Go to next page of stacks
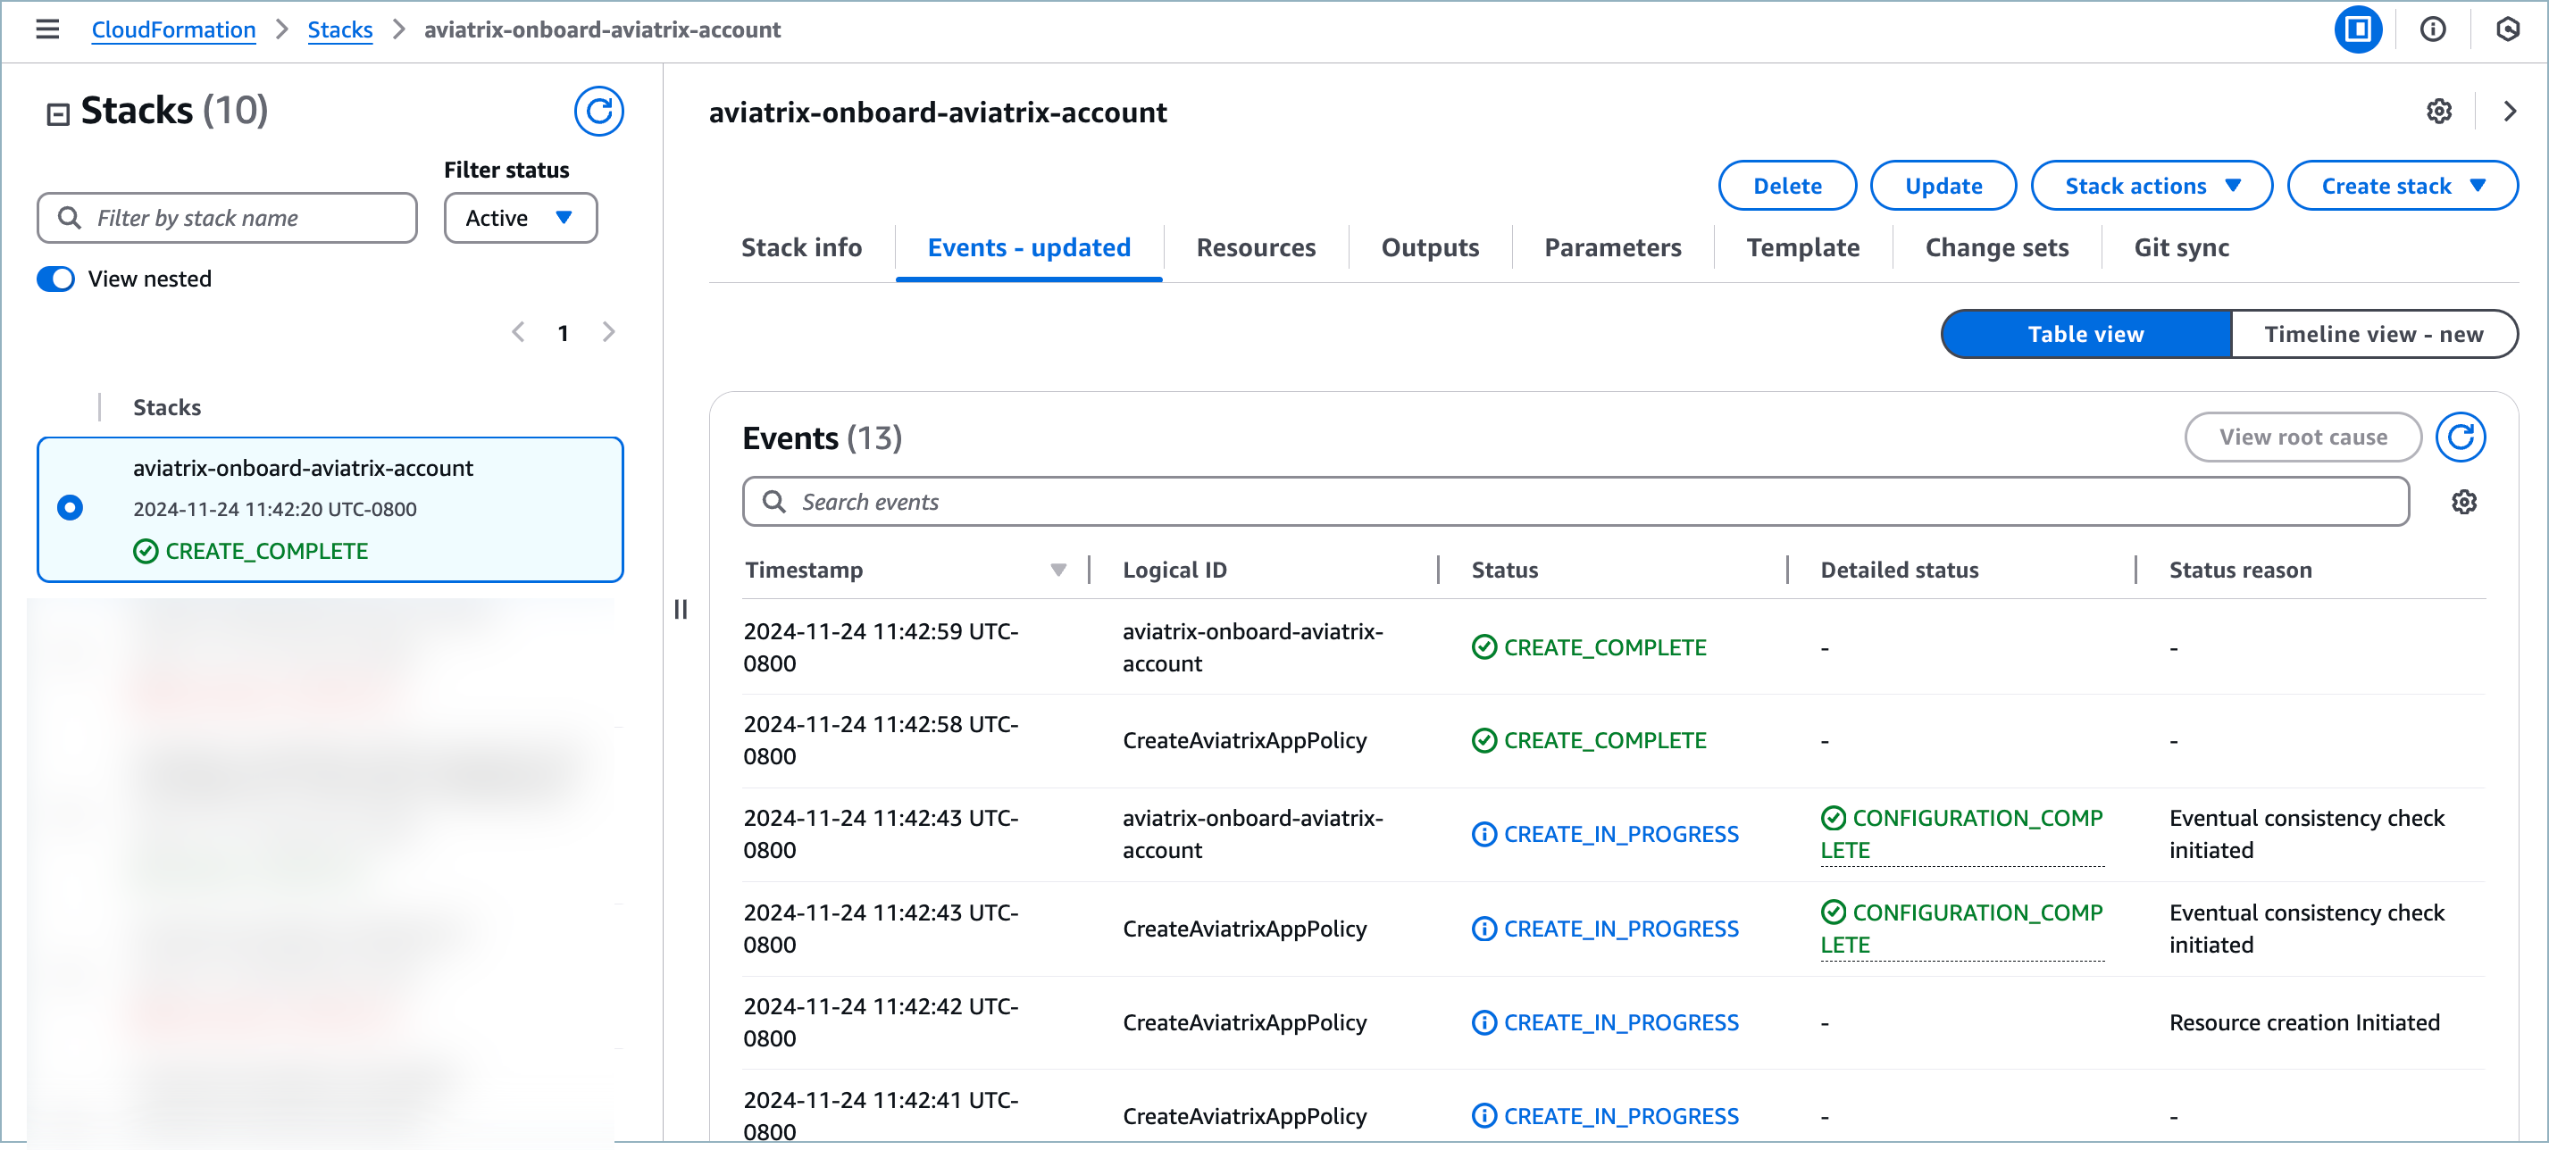Viewport: 2549px width, 1150px height. click(x=608, y=332)
